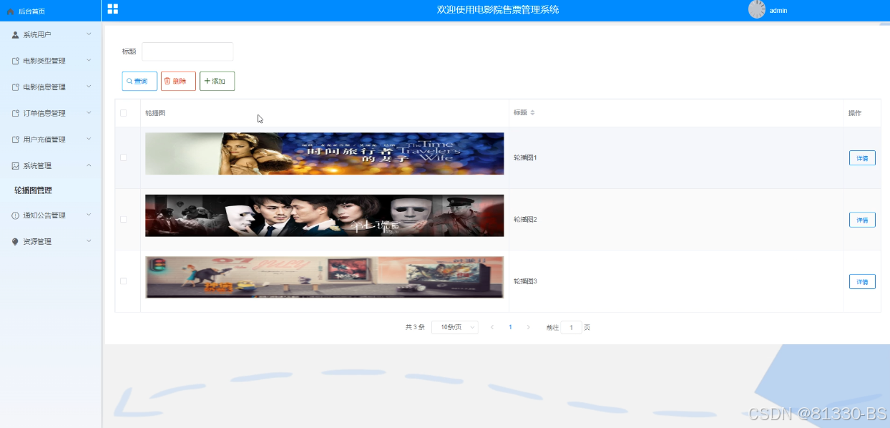Open the 订单信息管理 menu
The width and height of the screenshot is (890, 428).
[51, 113]
